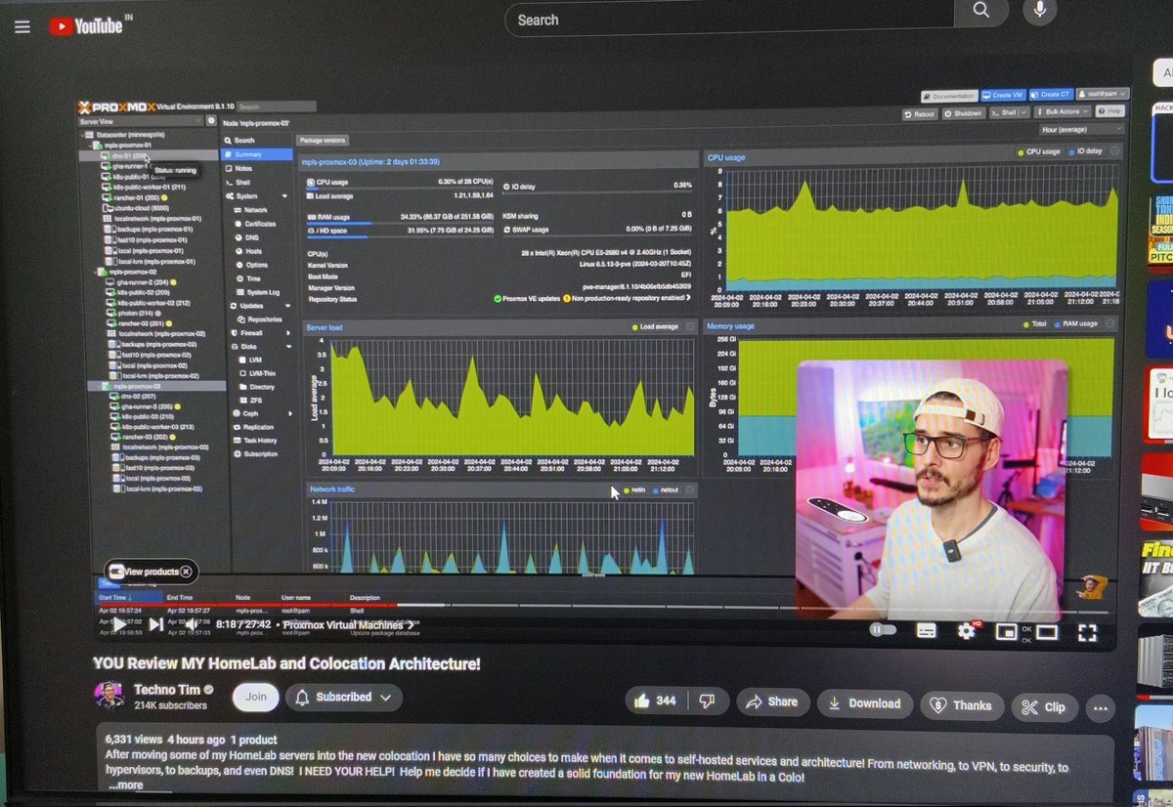Click the player Play button

click(x=119, y=623)
